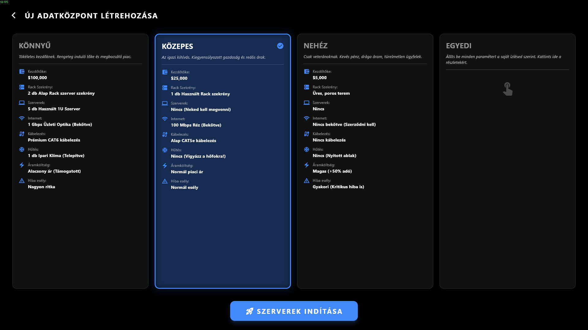Screen dimensions: 588x330
Task: Click the blue checkmark on the Közepes card
Action: tap(280, 46)
